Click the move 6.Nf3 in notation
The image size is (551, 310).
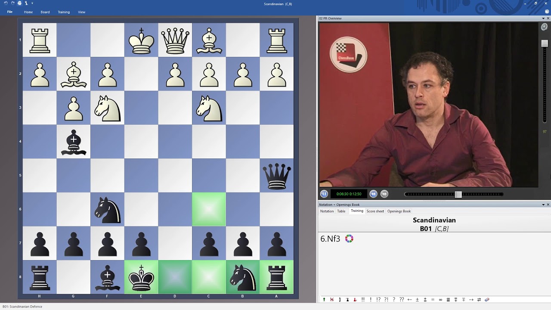[330, 239]
